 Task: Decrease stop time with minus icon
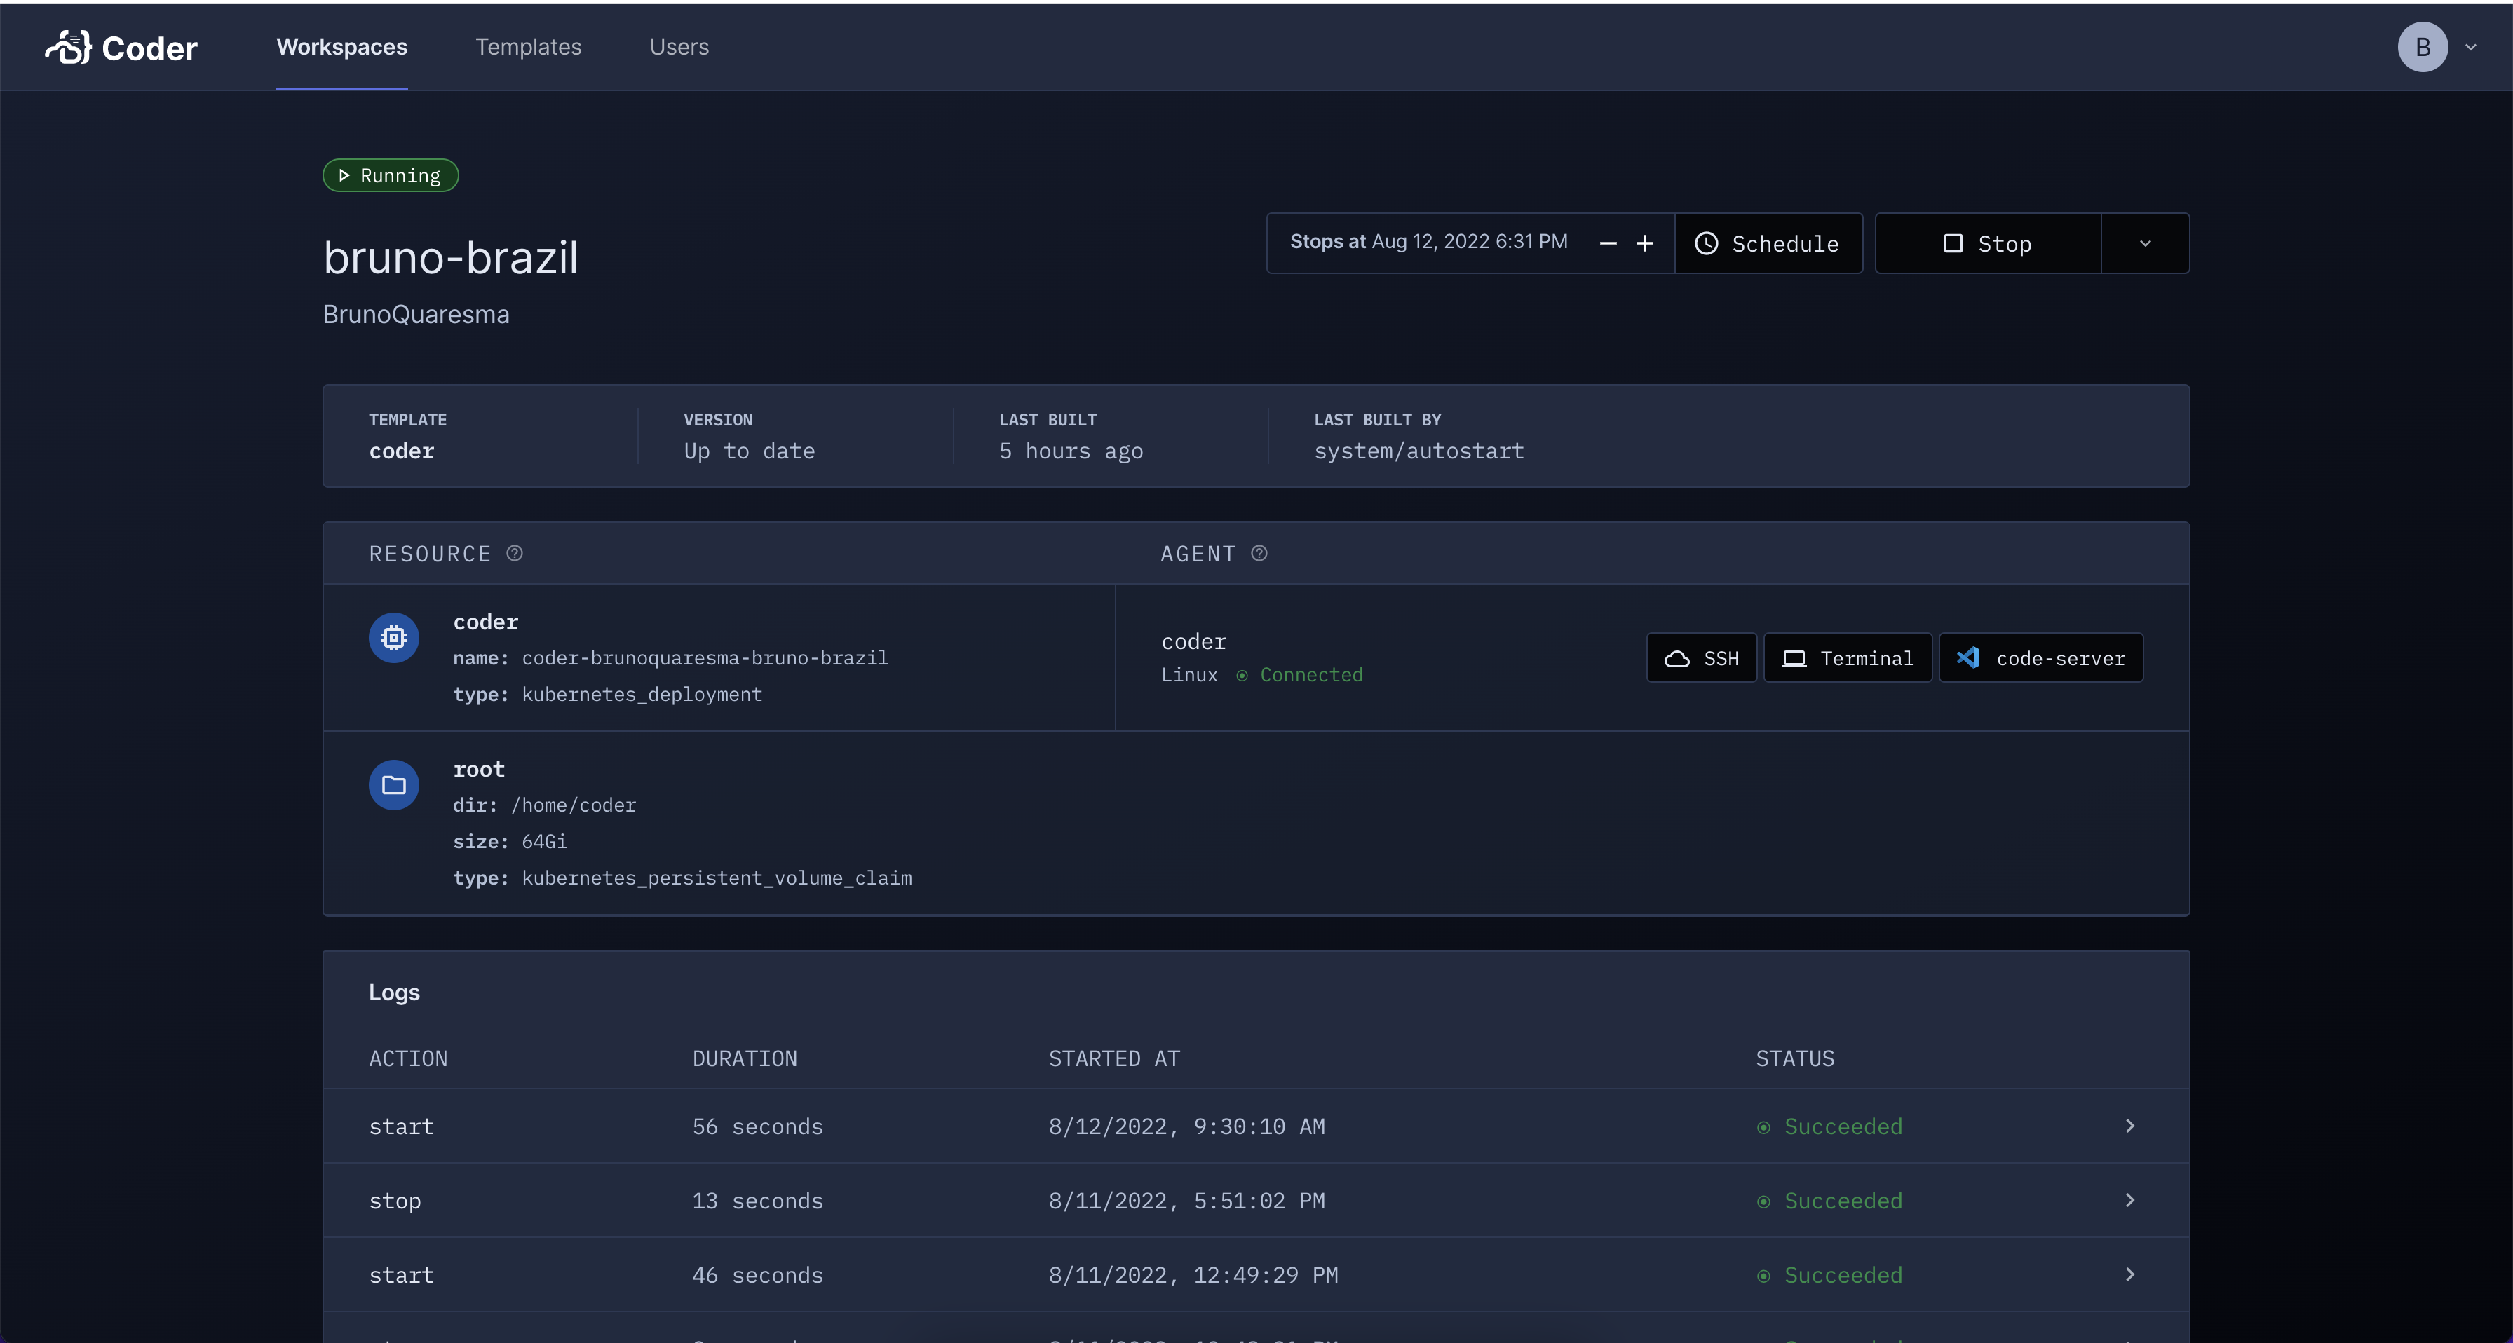tap(1608, 244)
